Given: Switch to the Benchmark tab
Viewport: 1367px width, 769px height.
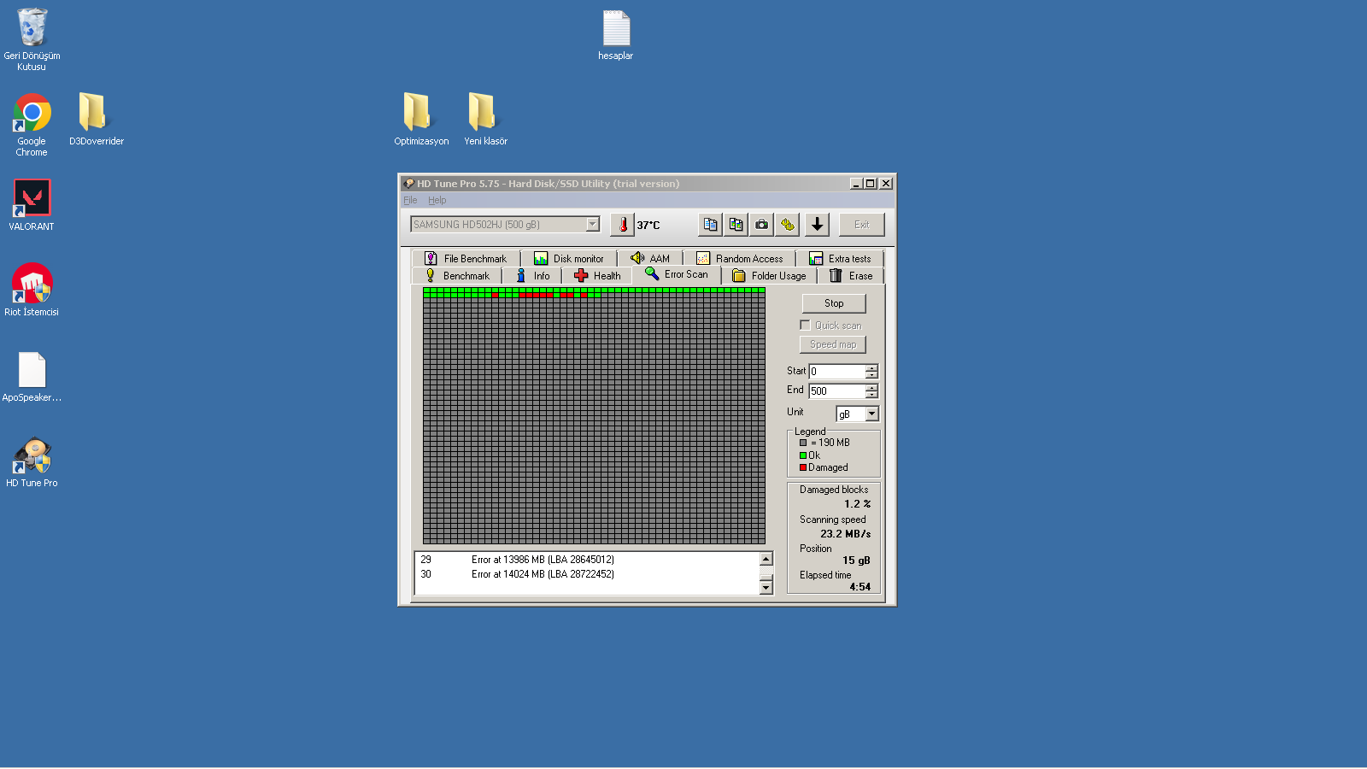Looking at the screenshot, I should 458,276.
